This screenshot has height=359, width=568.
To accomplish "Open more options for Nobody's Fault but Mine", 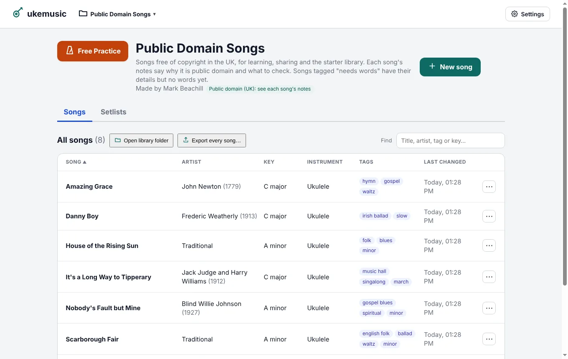I will pyautogui.click(x=489, y=308).
